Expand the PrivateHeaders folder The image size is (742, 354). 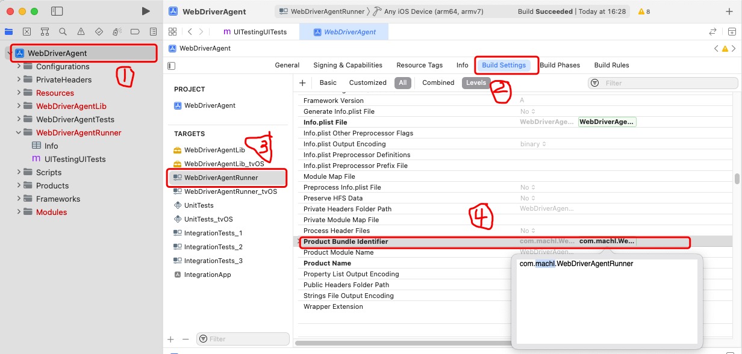[x=19, y=79]
